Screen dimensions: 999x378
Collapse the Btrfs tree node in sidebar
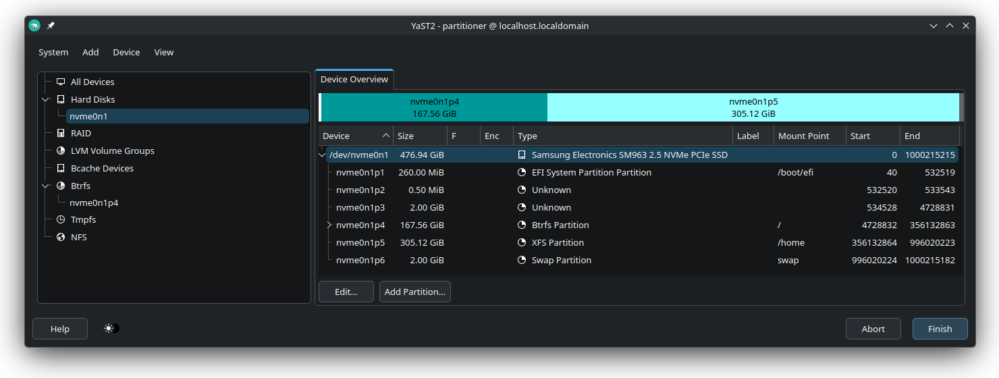click(45, 186)
